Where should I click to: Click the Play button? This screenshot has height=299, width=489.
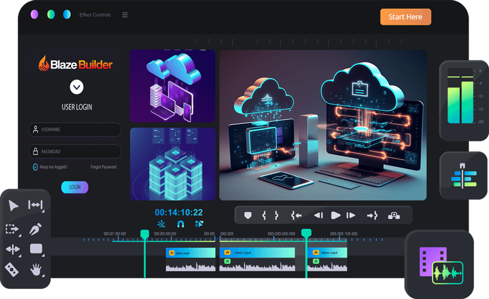click(335, 215)
